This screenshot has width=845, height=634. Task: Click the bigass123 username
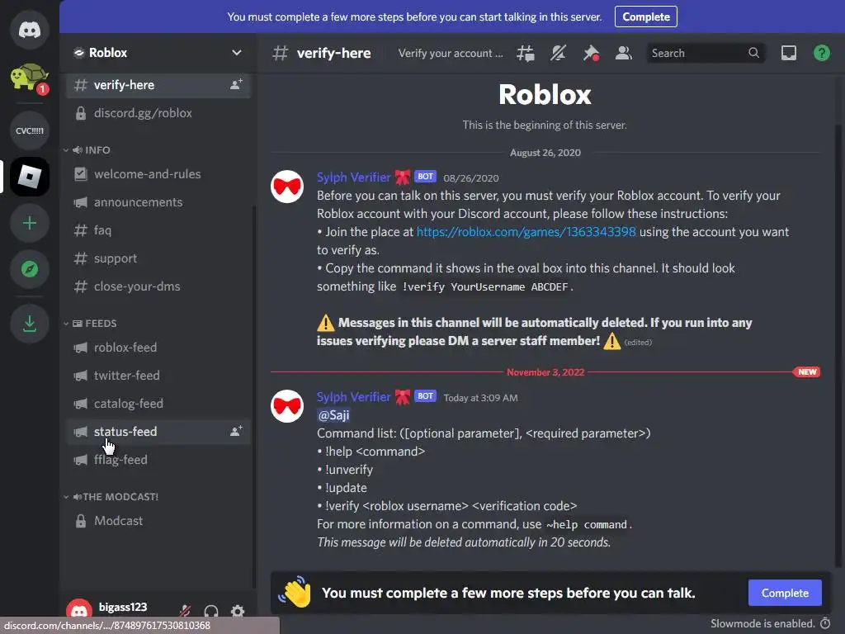click(x=123, y=607)
